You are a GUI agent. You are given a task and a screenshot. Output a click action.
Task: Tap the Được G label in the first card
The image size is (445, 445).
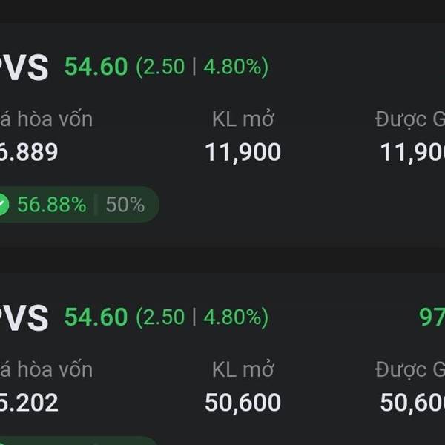(410, 119)
